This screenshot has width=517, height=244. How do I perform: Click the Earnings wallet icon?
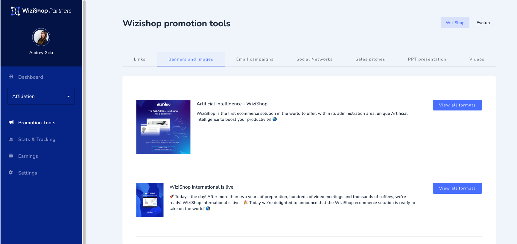11,156
